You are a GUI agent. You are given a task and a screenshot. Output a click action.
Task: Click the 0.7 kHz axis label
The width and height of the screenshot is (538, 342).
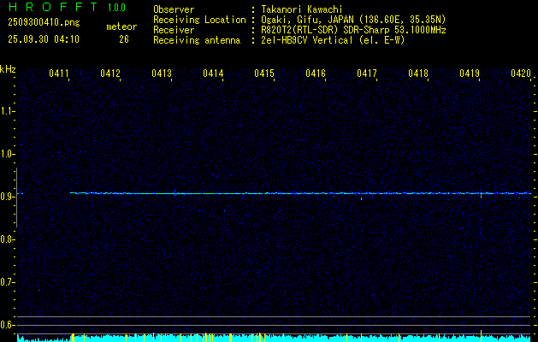pyautogui.click(x=7, y=282)
